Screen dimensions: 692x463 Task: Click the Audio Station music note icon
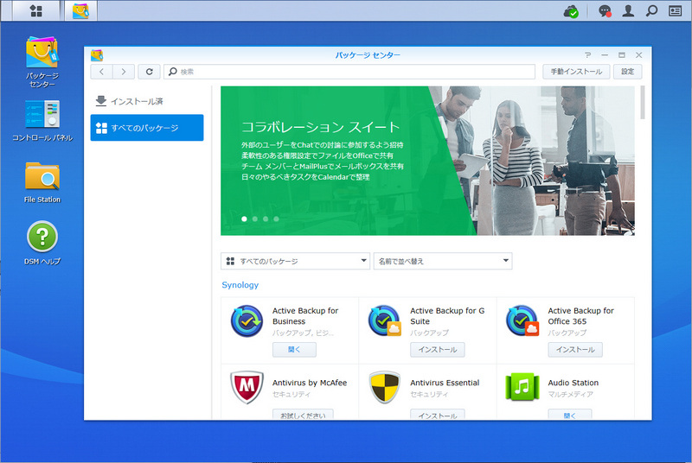[x=522, y=387]
